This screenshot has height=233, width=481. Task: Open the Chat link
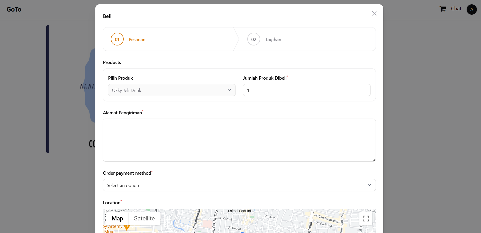[x=456, y=9]
